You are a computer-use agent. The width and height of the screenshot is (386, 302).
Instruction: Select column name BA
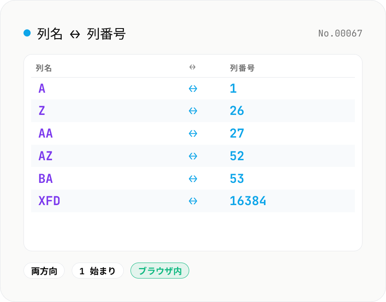pyautogui.click(x=46, y=178)
